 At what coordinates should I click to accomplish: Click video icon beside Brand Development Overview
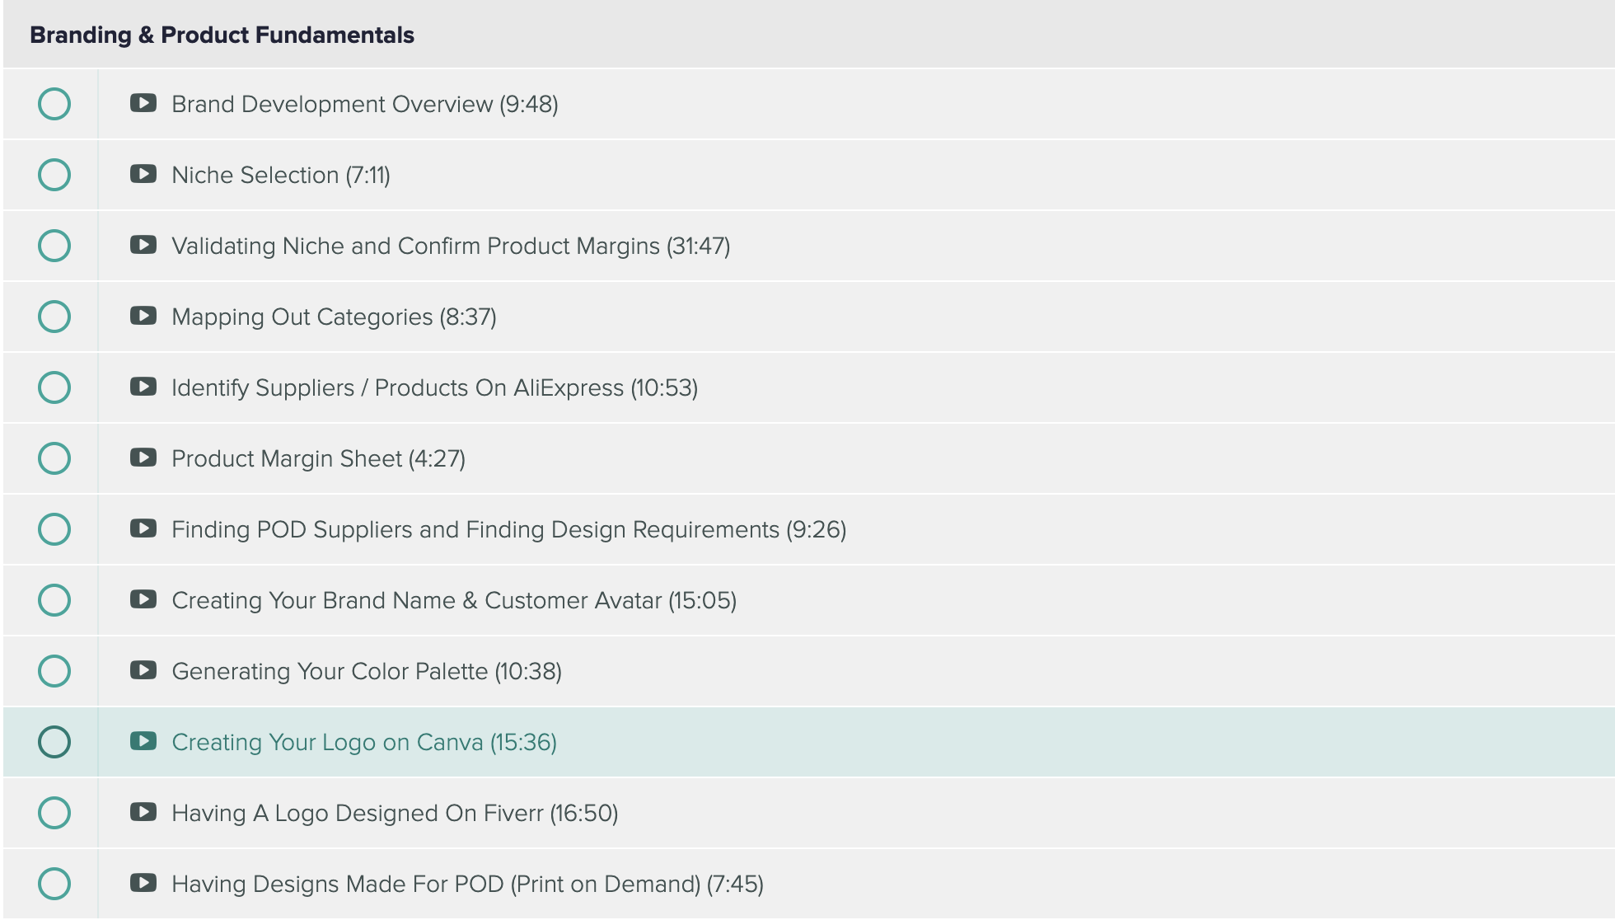click(x=143, y=103)
